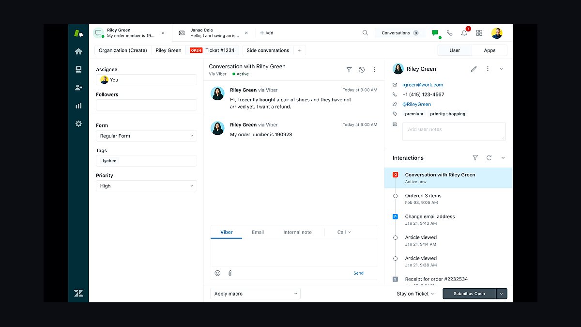
Task: Click the conversation filter icon
Action: click(349, 70)
